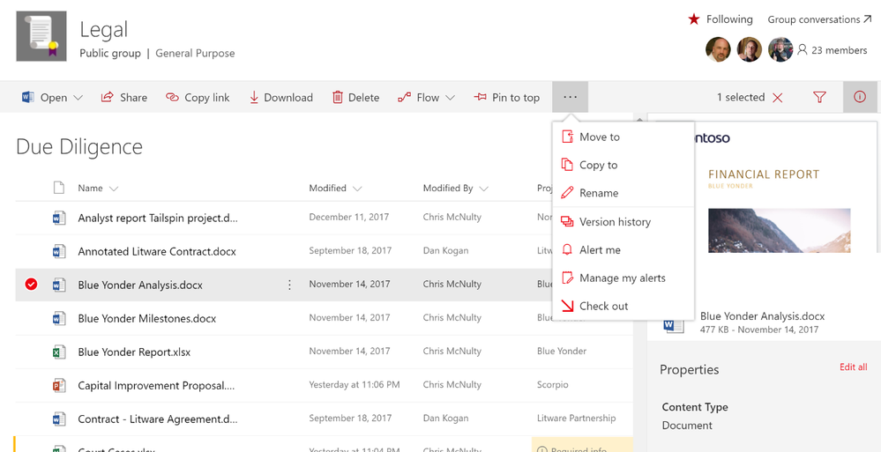Open the Group conversations link

pos(819,19)
